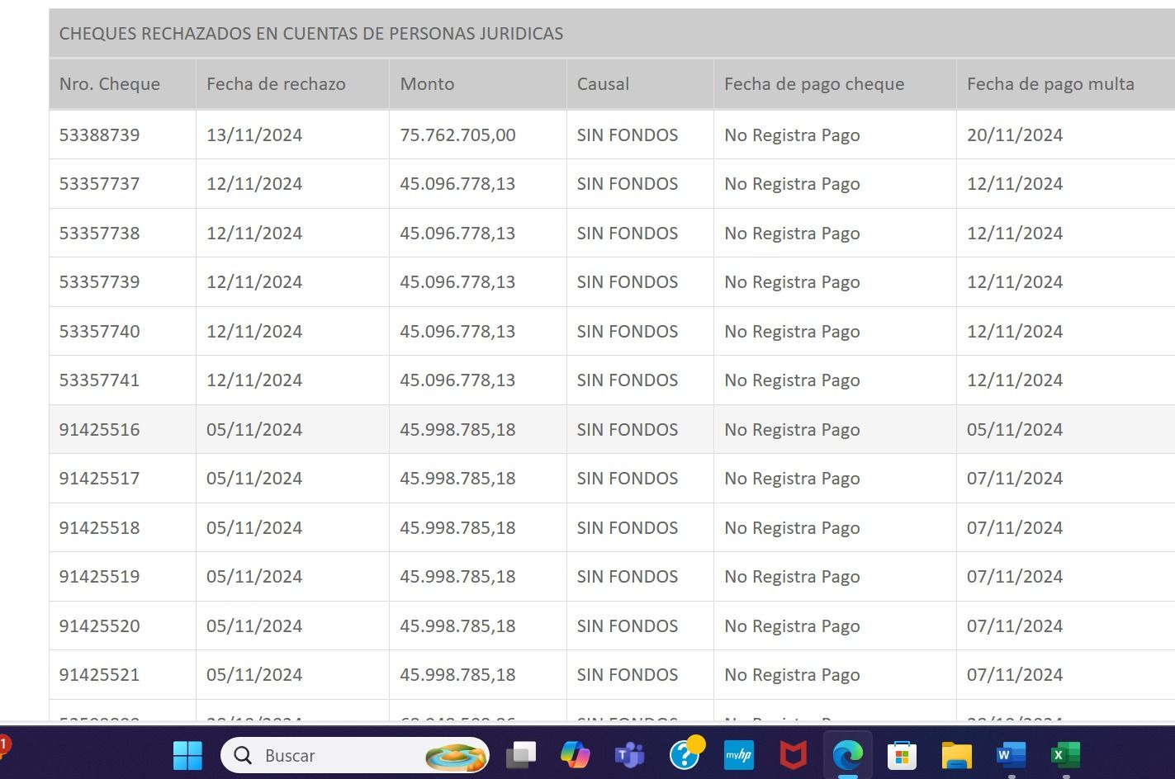The width and height of the screenshot is (1175, 779).
Task: Click fine date 07/11/2024 of cheque 91425517
Action: click(1015, 478)
